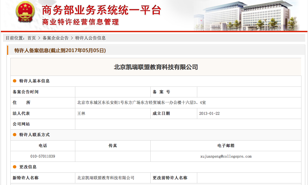The image size is (308, 185).
Task: Click the 电子邮箱 column header
Action: (x=226, y=146)
